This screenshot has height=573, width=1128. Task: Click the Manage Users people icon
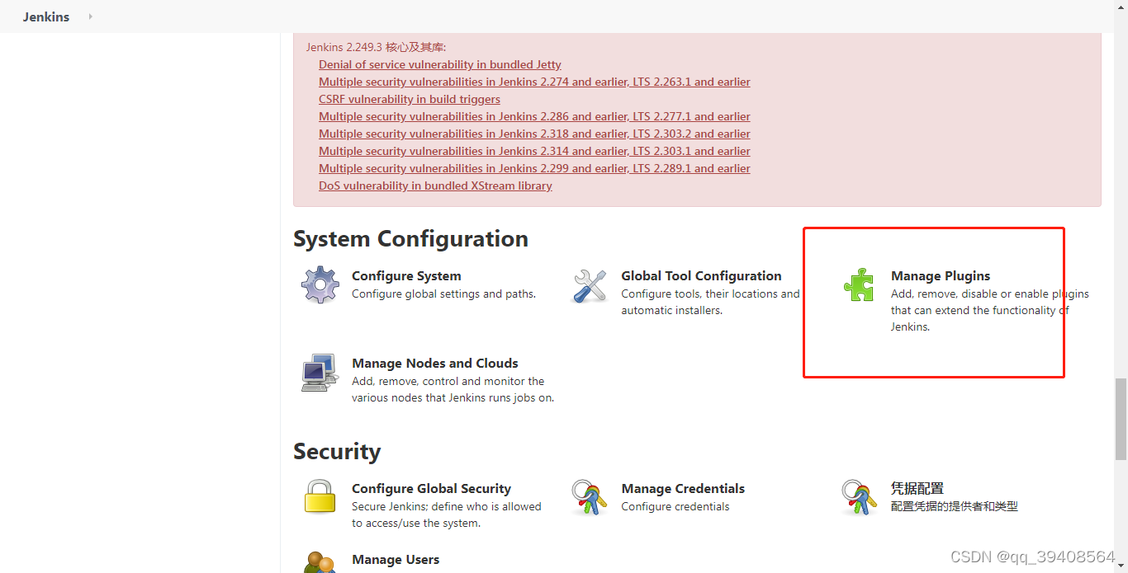click(x=320, y=562)
